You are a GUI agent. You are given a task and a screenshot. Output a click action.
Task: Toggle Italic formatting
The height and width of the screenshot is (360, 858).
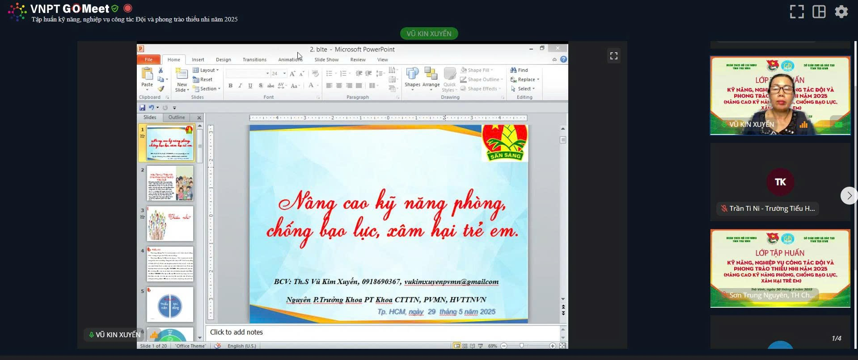click(240, 86)
